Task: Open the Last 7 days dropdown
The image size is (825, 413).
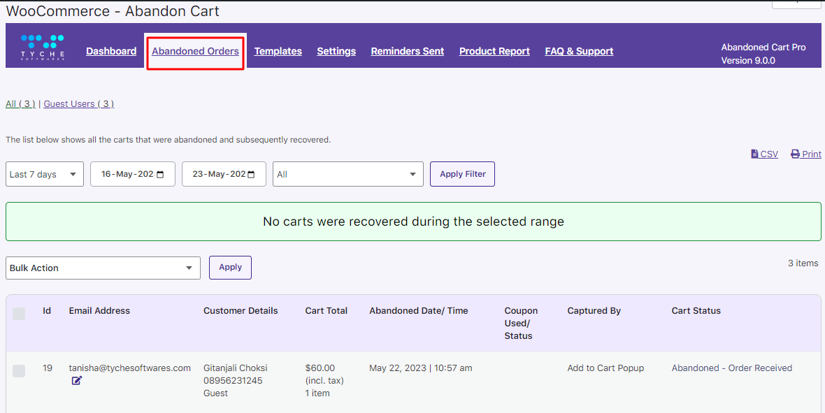Action: 45,174
